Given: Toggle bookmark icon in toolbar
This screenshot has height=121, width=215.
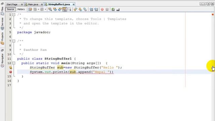Looking at the screenshot, I should click(85, 9).
